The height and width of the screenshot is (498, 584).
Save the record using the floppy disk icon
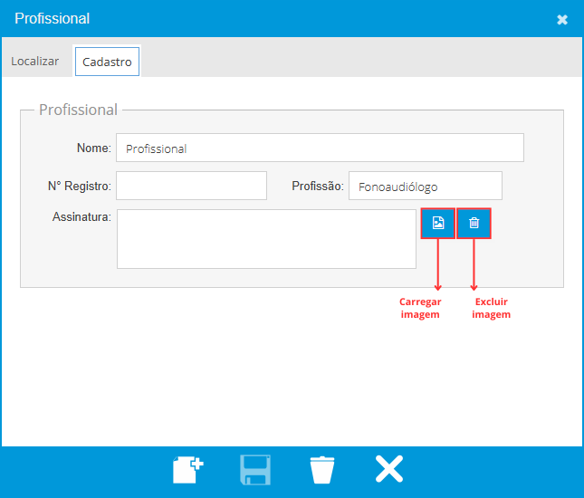[254, 470]
